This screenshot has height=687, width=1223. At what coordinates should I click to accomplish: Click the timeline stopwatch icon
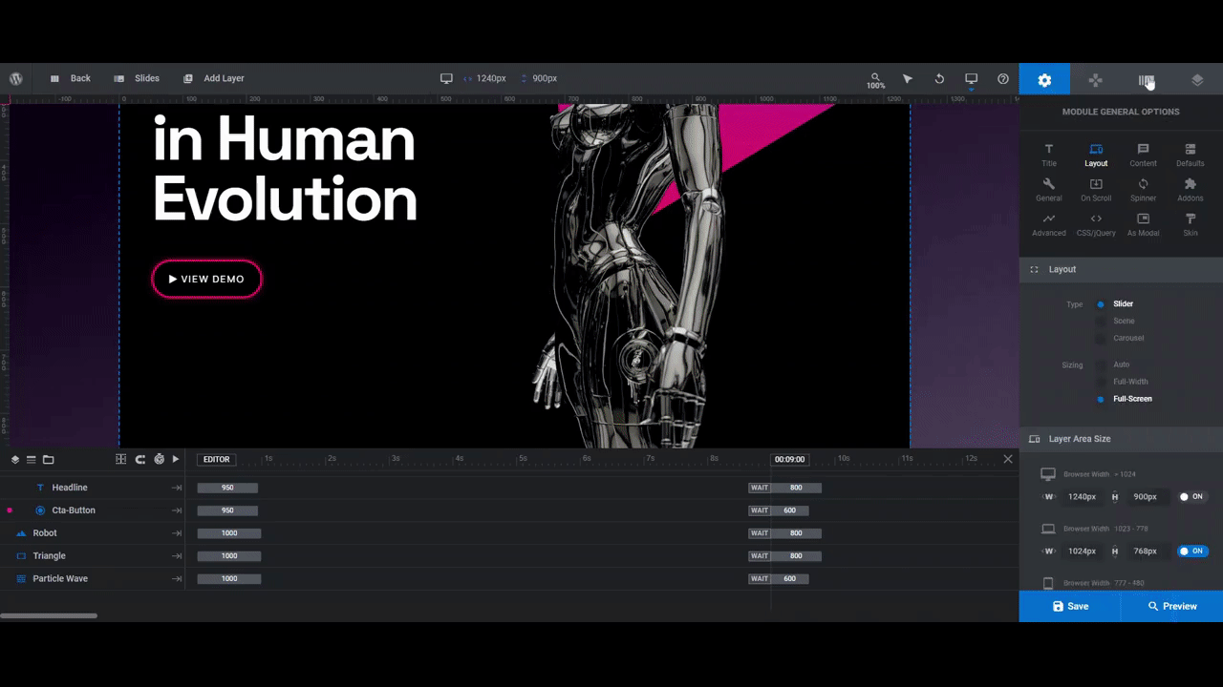pyautogui.click(x=159, y=459)
